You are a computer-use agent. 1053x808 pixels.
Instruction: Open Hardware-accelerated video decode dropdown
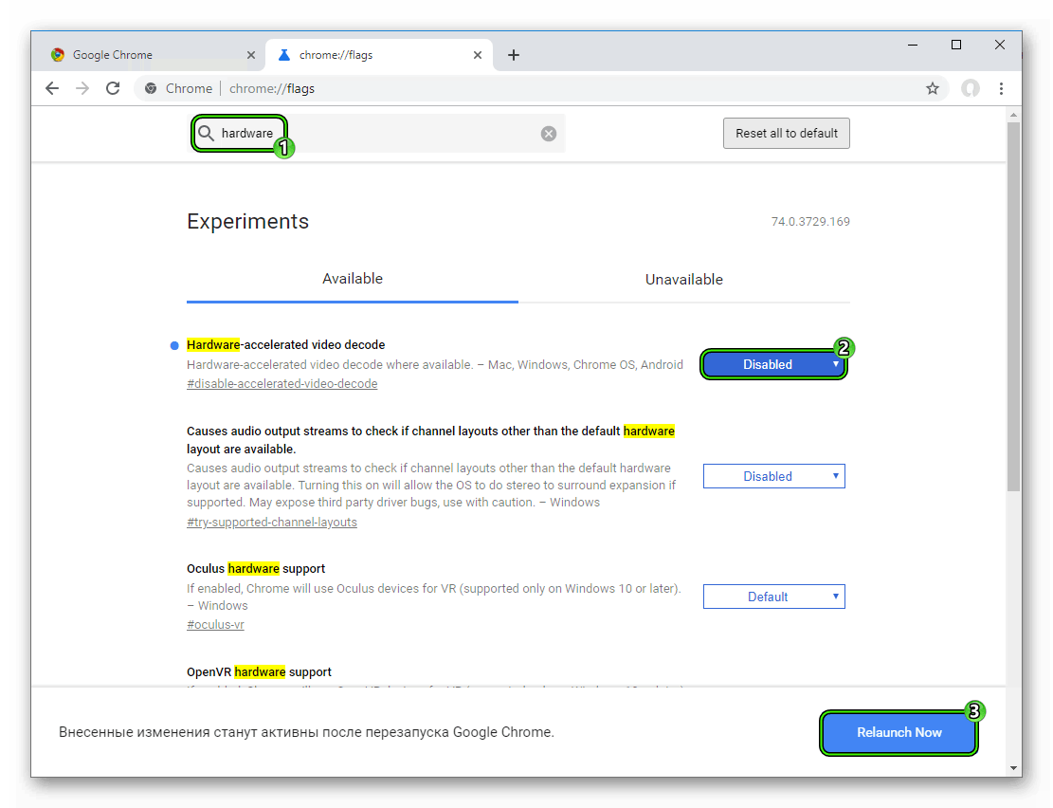pyautogui.click(x=773, y=364)
